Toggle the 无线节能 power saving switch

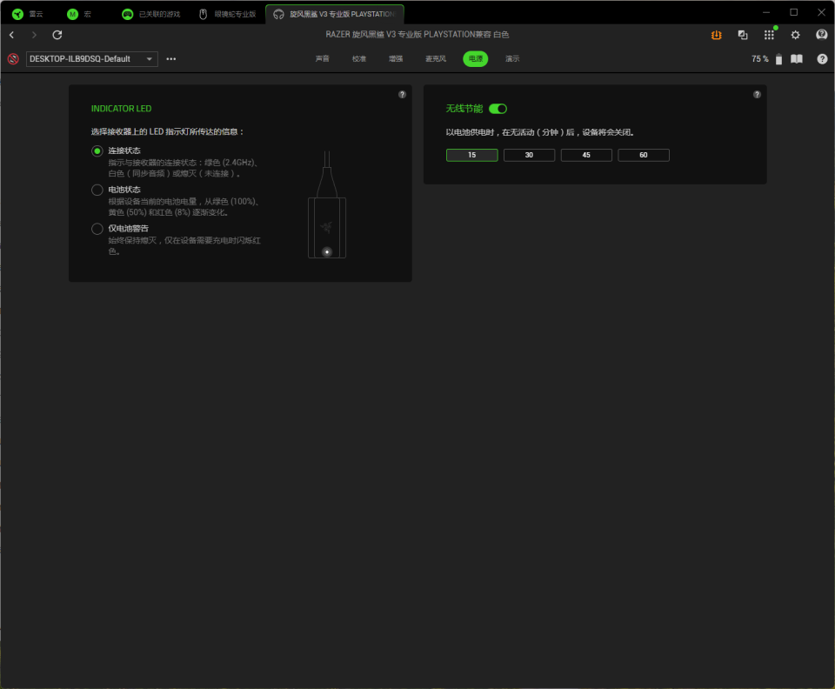498,109
